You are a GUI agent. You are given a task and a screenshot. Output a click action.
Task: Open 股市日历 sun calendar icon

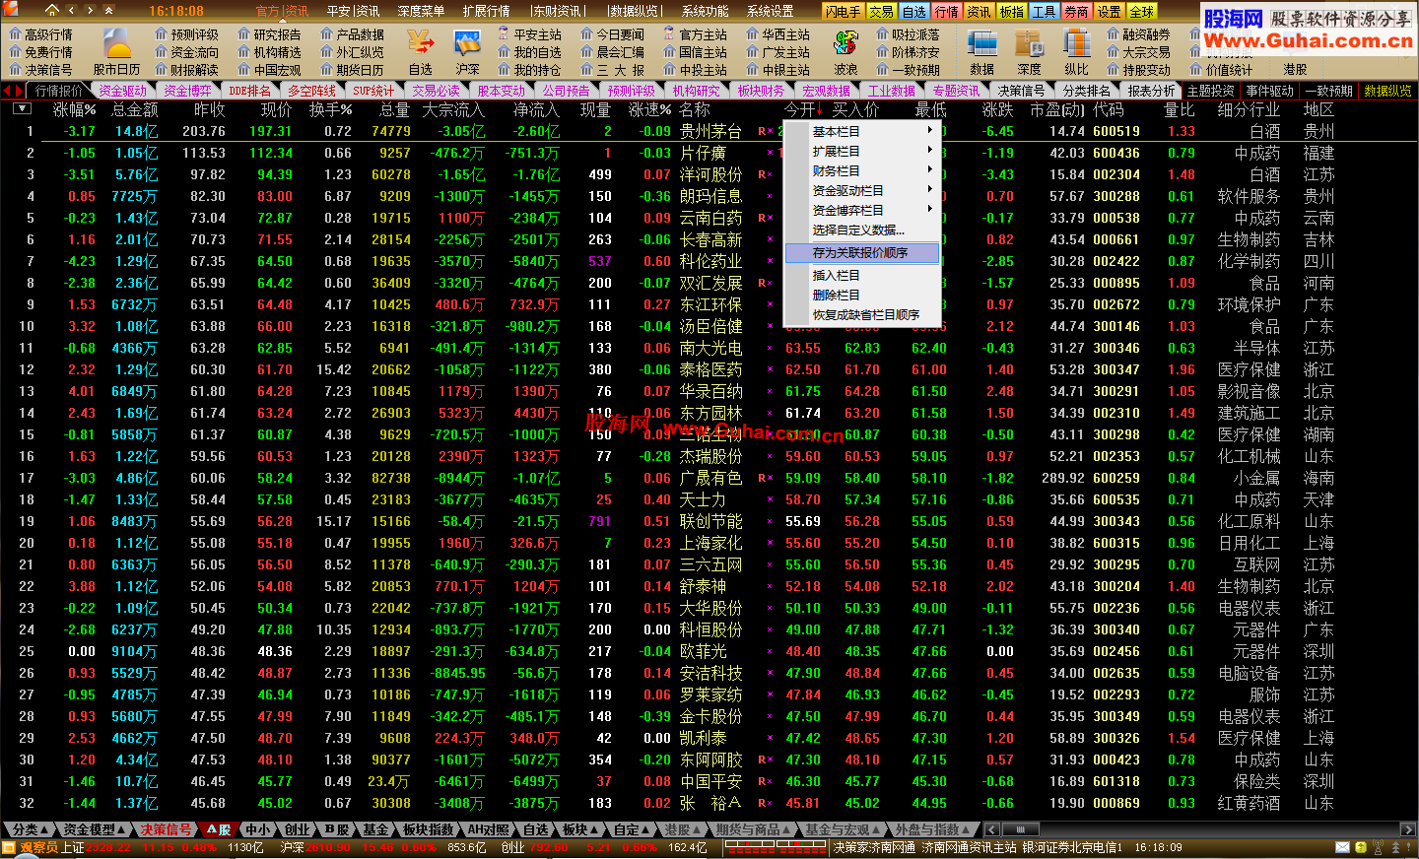pyautogui.click(x=117, y=44)
